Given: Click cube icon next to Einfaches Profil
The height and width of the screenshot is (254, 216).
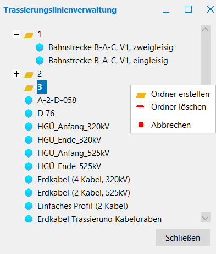Looking at the screenshot, I should pyautogui.click(x=29, y=206).
